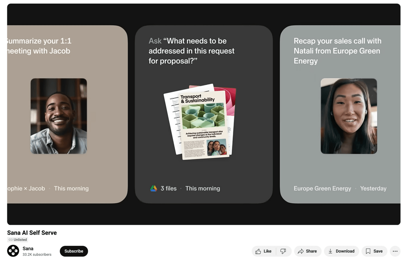Click the 33.2K subscribers count text
The width and height of the screenshot is (405, 260).
click(37, 254)
